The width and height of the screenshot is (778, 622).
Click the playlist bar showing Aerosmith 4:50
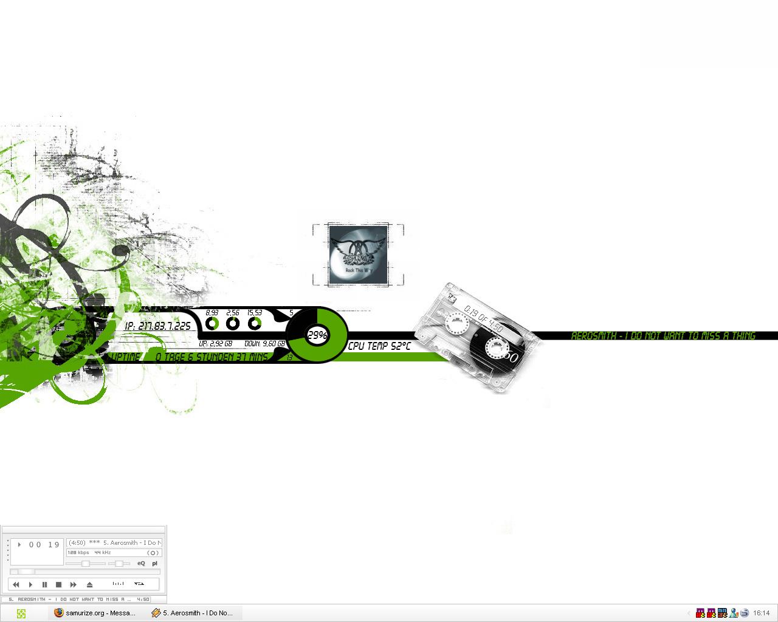pyautogui.click(x=76, y=599)
